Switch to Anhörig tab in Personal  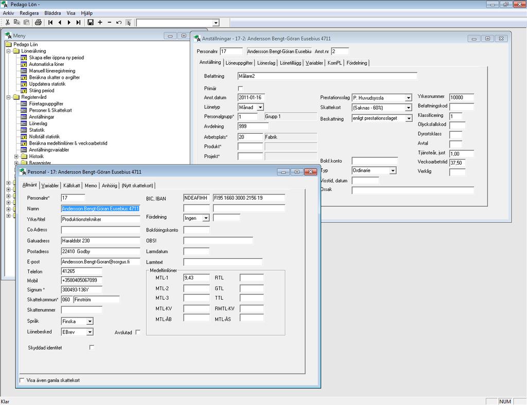[110, 186]
